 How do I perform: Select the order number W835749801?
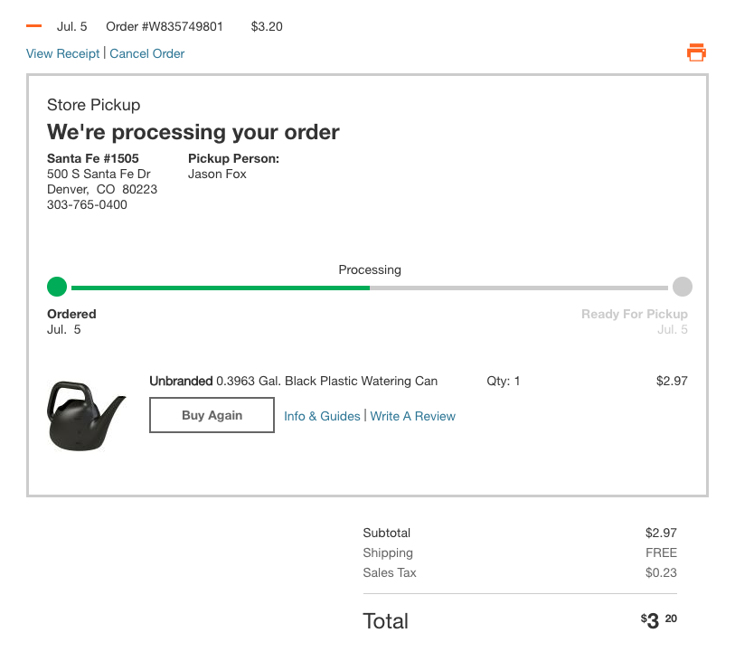(x=165, y=26)
